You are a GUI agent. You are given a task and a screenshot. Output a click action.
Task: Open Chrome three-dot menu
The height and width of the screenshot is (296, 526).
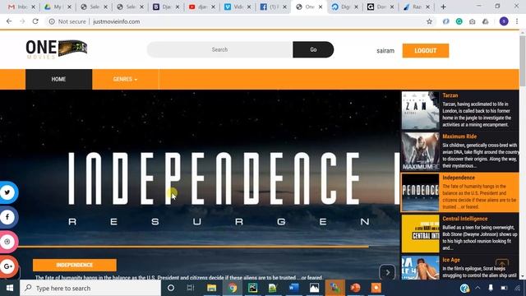(517, 21)
